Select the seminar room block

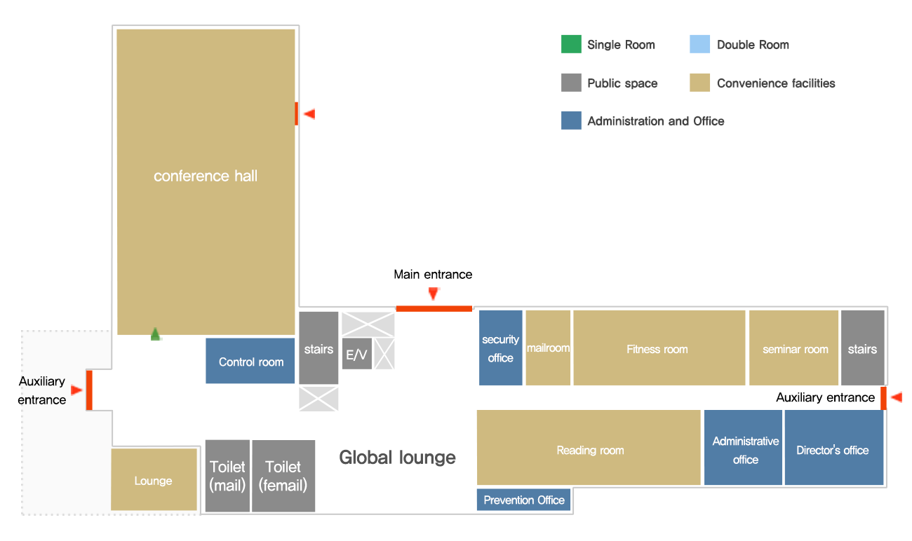point(793,348)
